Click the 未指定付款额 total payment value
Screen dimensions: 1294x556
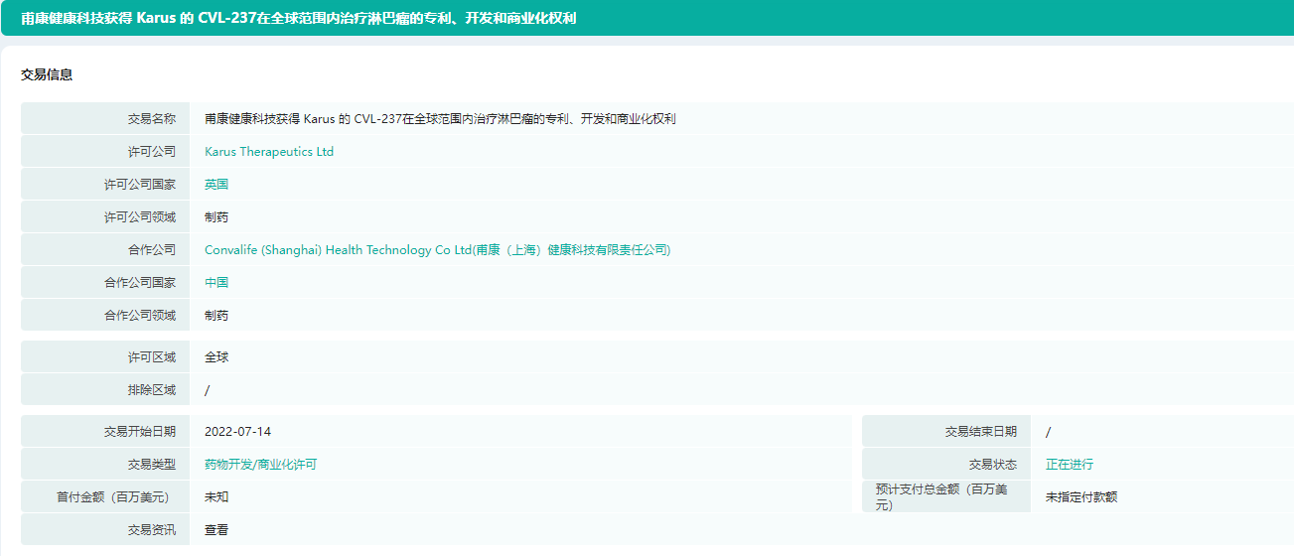click(x=1080, y=497)
